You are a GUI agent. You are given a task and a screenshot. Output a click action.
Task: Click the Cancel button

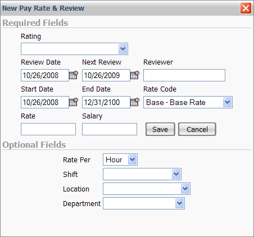197,129
